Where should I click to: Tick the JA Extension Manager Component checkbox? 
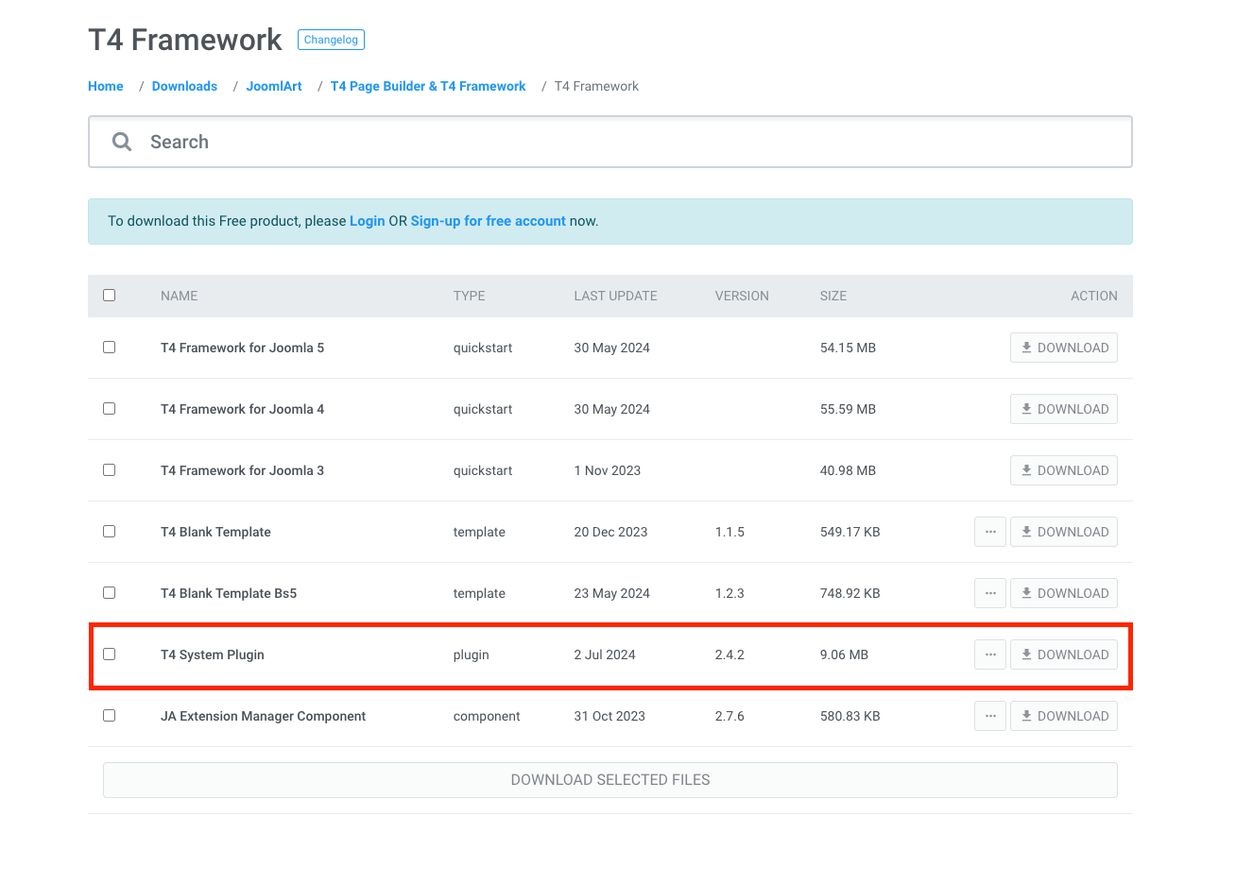tap(110, 716)
